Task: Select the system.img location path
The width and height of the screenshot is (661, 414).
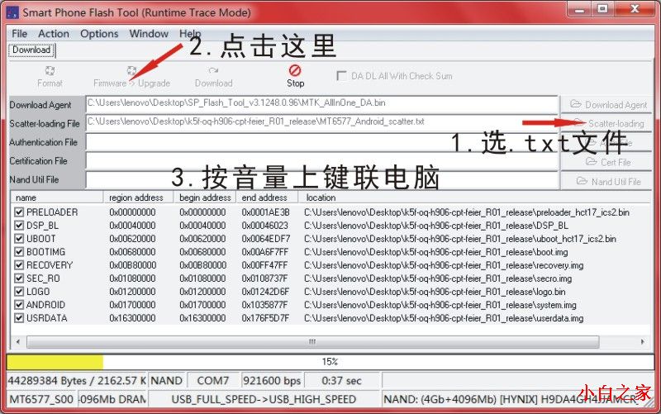Action: coord(440,305)
